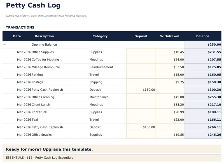The image size is (224, 164).
Task: Click the Office Supplies description cell
Action: tap(43, 52)
